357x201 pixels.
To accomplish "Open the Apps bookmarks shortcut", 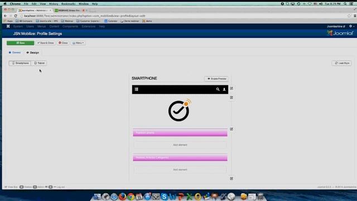I will 8,21.
